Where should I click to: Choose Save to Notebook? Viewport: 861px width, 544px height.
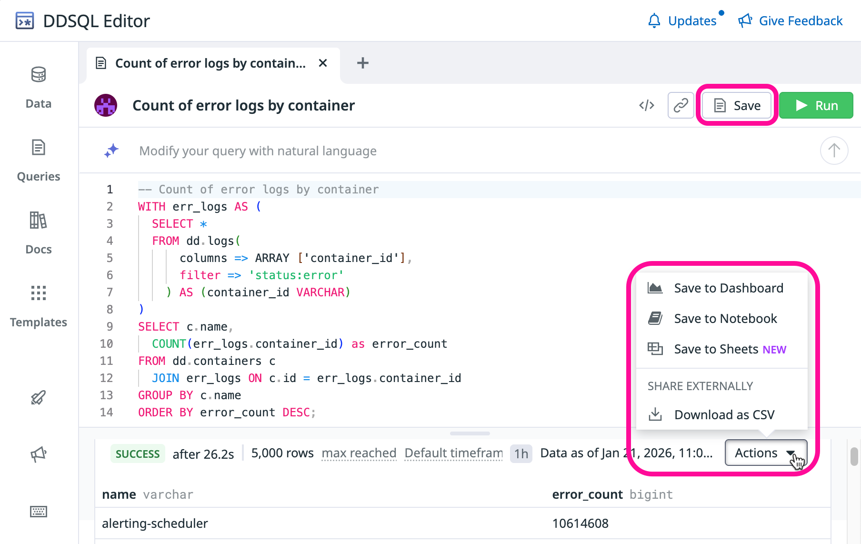pos(725,319)
